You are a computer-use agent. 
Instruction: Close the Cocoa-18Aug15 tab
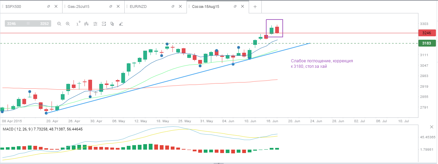243,7
